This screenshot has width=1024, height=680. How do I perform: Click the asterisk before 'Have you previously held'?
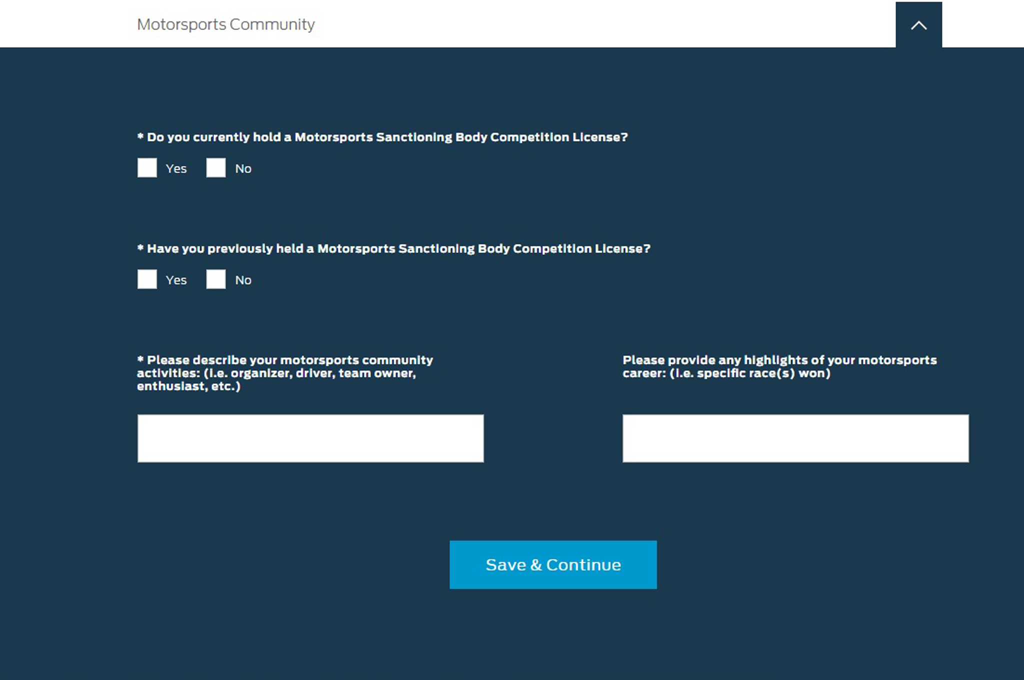coord(140,247)
